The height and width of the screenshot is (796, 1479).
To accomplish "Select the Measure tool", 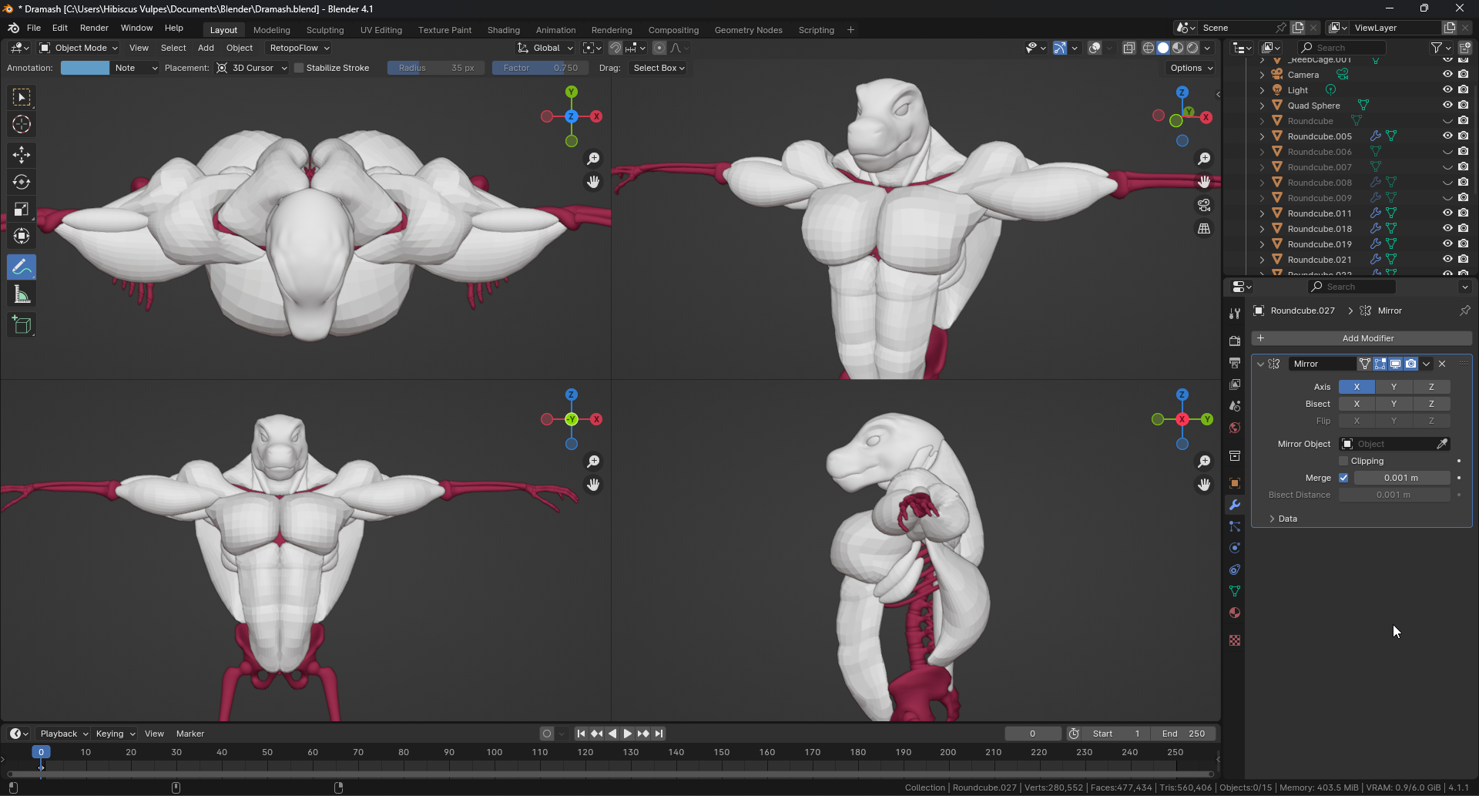I will [22, 294].
